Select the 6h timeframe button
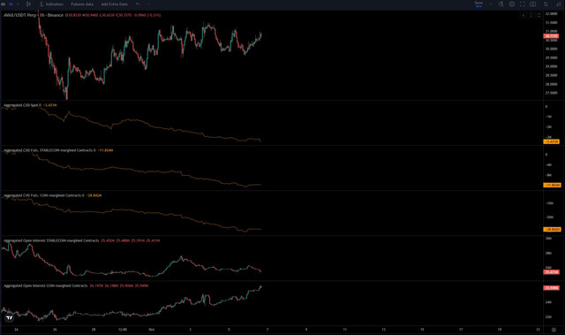 [4, 4]
